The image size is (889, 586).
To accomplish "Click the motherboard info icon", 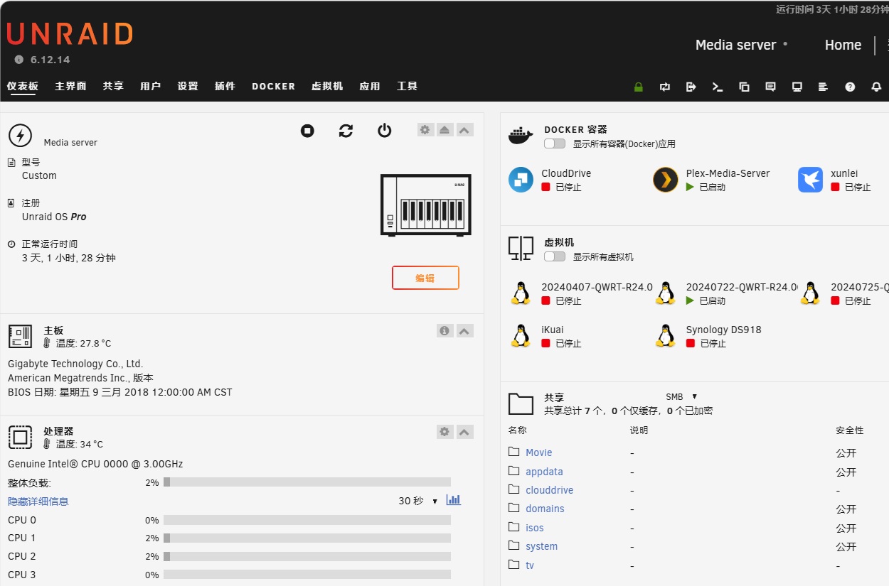I will (445, 331).
